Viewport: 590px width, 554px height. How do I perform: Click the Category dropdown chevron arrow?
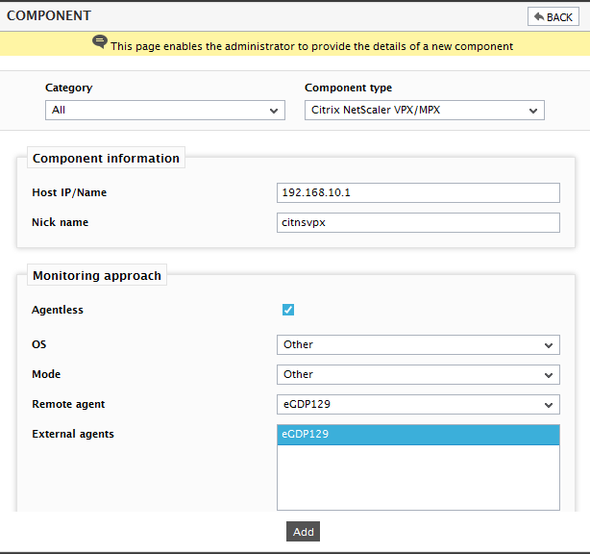pos(274,111)
